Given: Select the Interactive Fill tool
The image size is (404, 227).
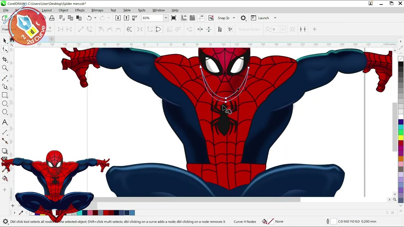Looking at the screenshot, I should point(5,178).
